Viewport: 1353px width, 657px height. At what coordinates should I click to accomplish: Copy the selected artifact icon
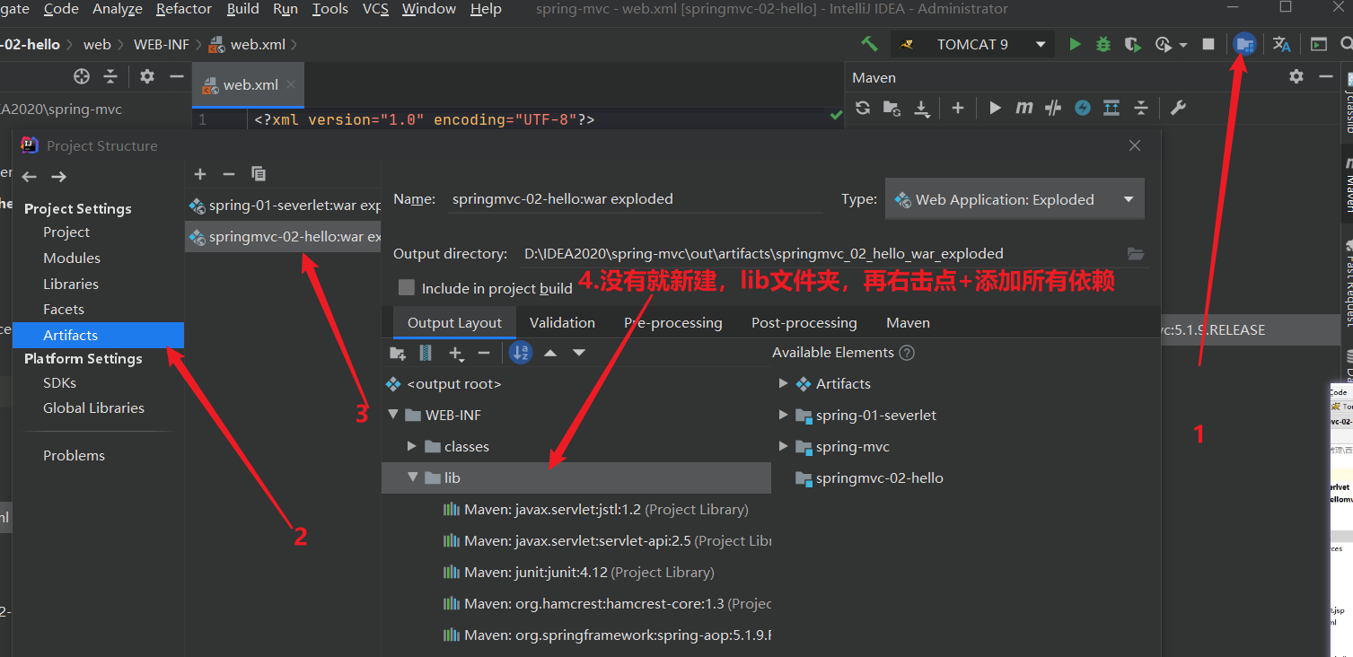(259, 173)
